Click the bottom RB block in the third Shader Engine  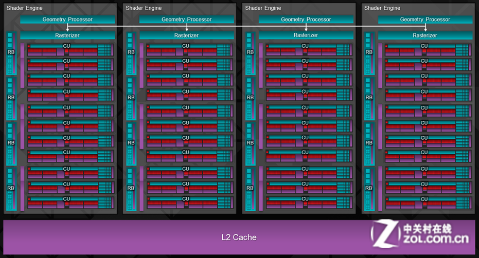coord(250,188)
